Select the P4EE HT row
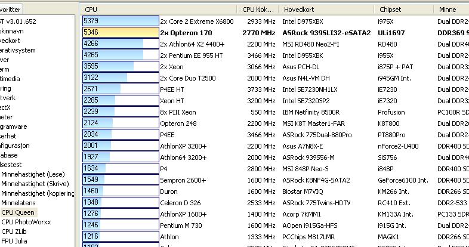 (172, 89)
